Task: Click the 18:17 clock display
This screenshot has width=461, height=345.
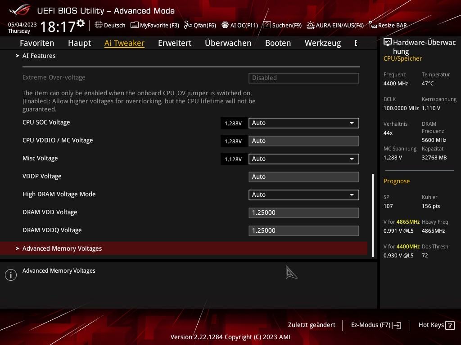Action: pos(58,27)
